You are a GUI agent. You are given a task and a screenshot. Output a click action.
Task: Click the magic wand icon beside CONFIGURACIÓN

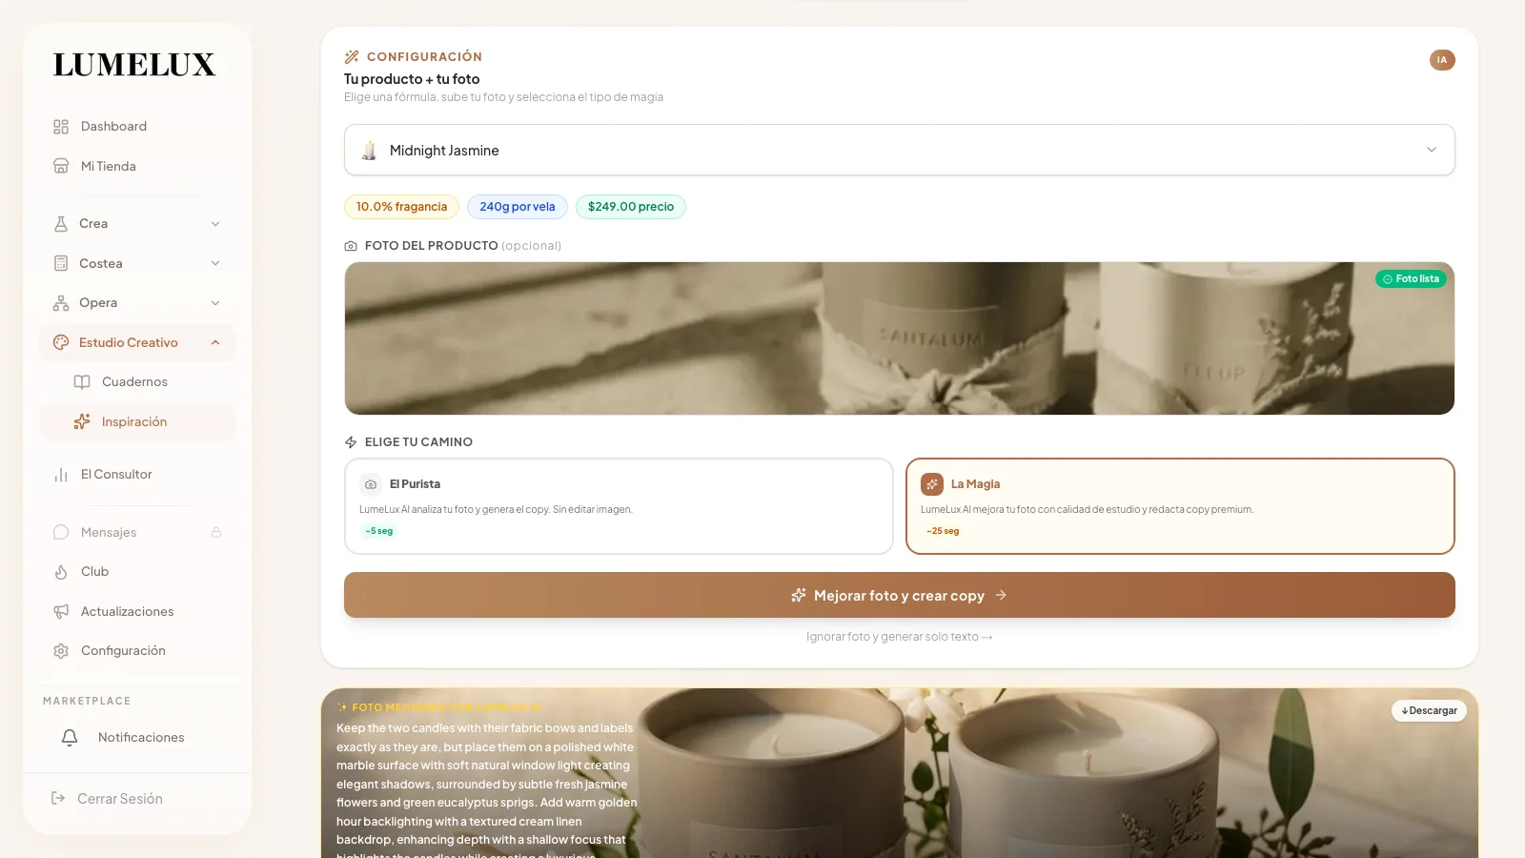tap(352, 57)
